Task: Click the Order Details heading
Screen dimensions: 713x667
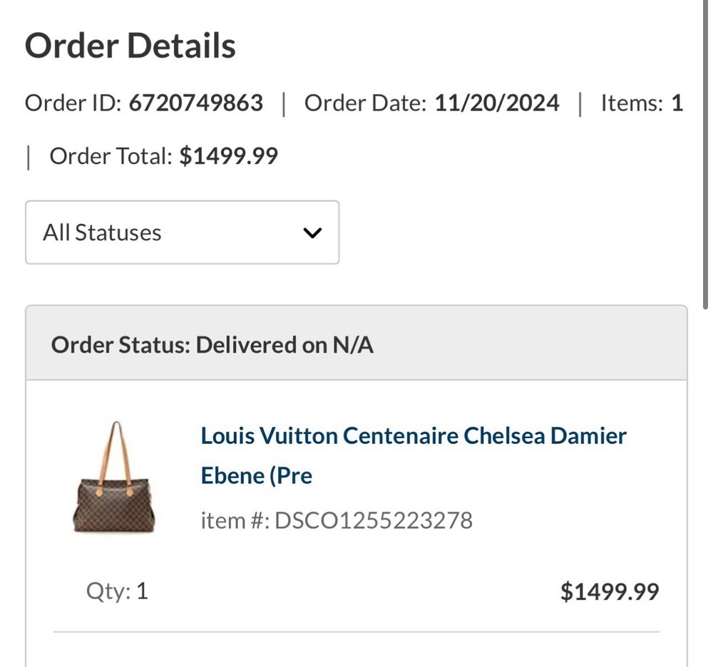Action: click(130, 46)
